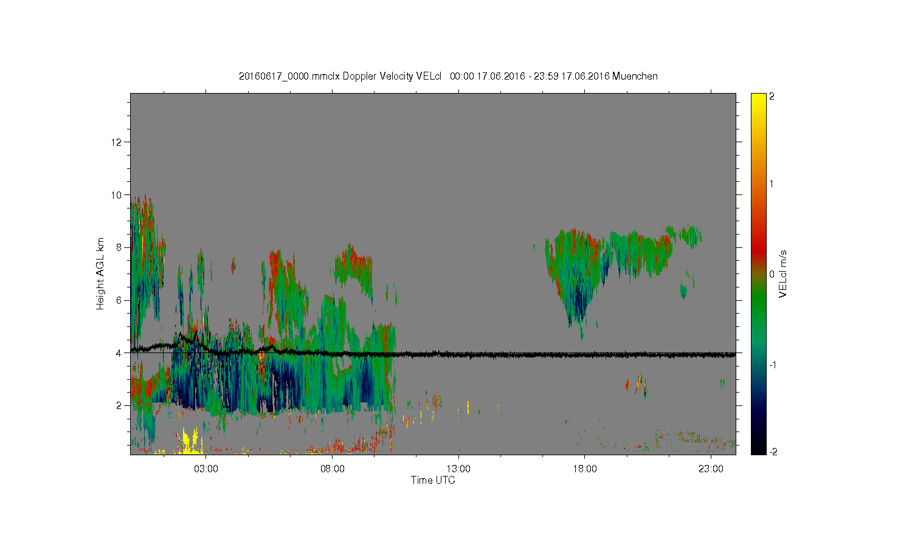This screenshot has height=547, width=912.
Task: Click the colorbar value label -1
Action: click(x=774, y=365)
